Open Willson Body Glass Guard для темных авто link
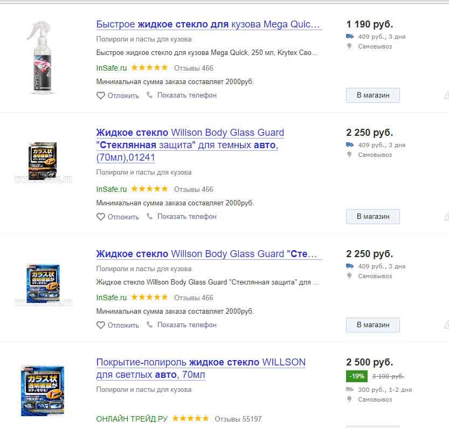 190,144
